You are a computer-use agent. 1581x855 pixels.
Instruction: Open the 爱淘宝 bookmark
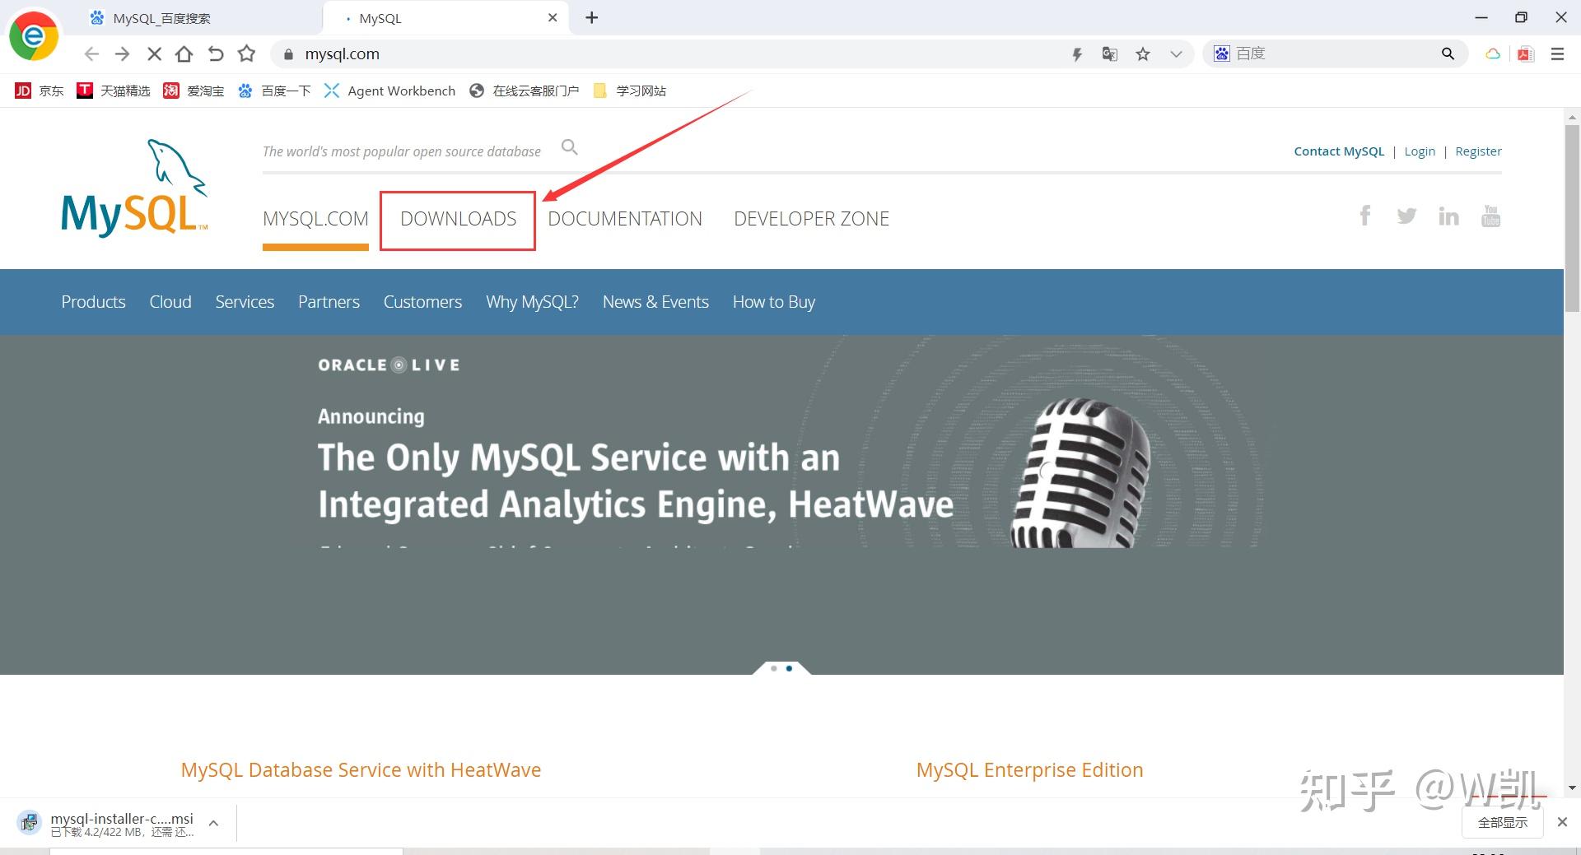(x=194, y=91)
